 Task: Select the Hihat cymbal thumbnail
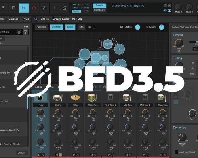75,98
